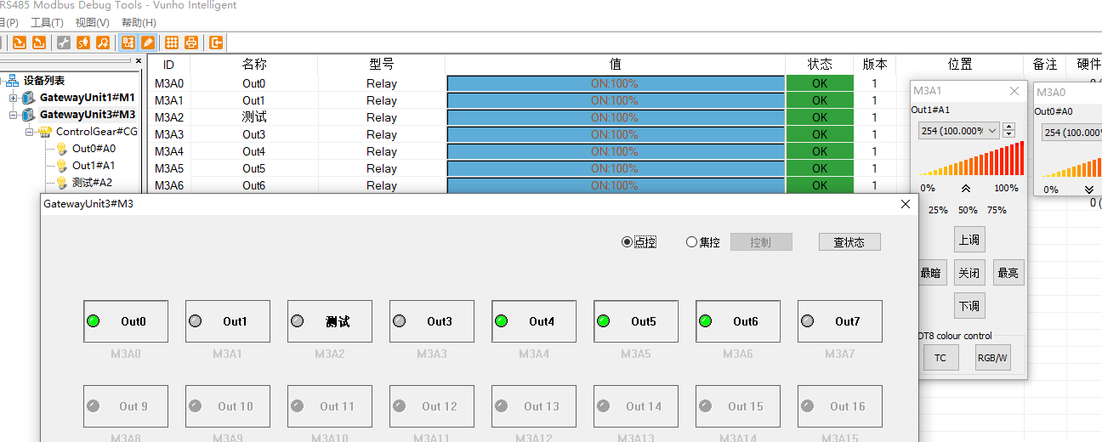Click the wrench settings toolbar icon
This screenshot has width=1102, height=442.
tap(64, 42)
